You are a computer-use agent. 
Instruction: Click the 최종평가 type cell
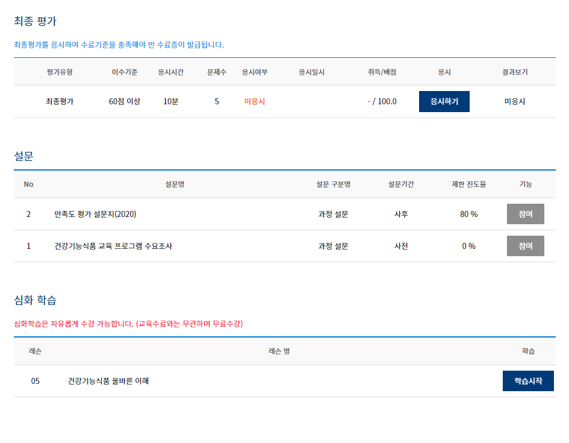pyautogui.click(x=60, y=102)
